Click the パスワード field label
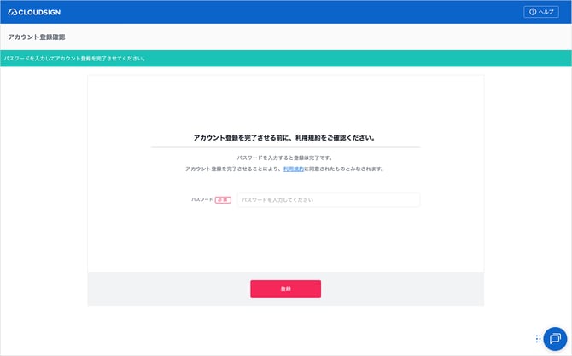The width and height of the screenshot is (572, 356). (x=202, y=199)
